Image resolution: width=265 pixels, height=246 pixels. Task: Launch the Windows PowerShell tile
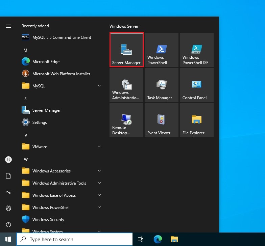click(162, 50)
